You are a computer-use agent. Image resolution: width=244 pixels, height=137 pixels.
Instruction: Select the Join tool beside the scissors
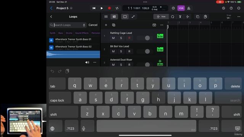[188, 17]
